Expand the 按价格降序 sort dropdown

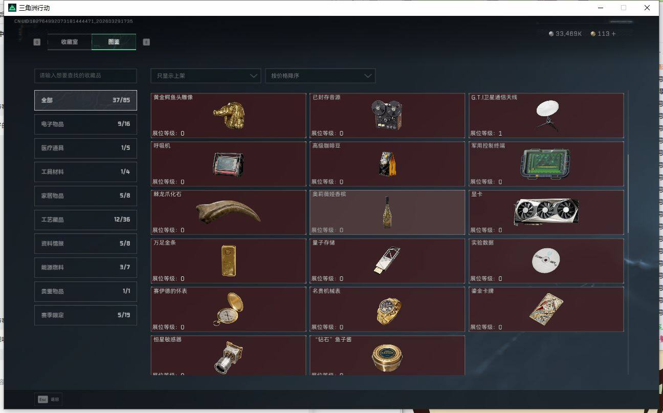(320, 76)
